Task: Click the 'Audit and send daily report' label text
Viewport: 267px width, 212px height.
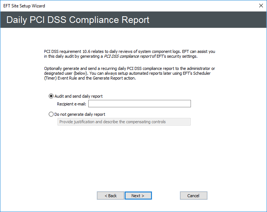Action: (78, 96)
